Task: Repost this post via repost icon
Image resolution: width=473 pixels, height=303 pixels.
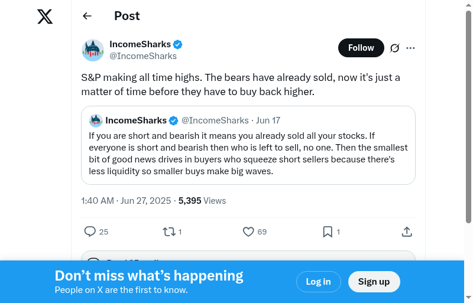Action: (x=169, y=232)
